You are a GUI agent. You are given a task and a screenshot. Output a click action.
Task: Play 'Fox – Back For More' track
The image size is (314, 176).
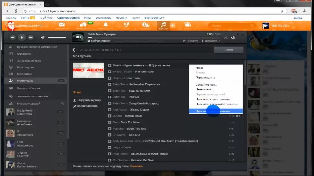tap(109, 122)
